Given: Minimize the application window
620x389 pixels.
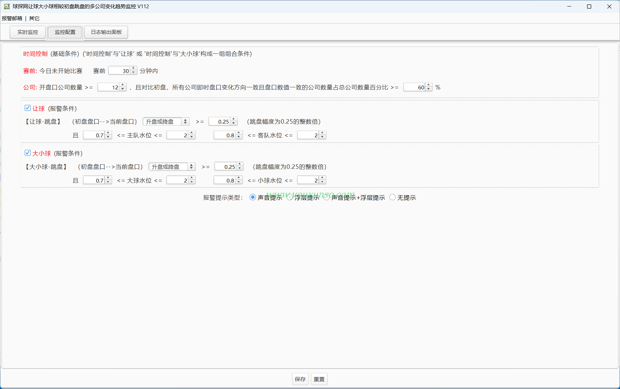Looking at the screenshot, I should (x=569, y=7).
